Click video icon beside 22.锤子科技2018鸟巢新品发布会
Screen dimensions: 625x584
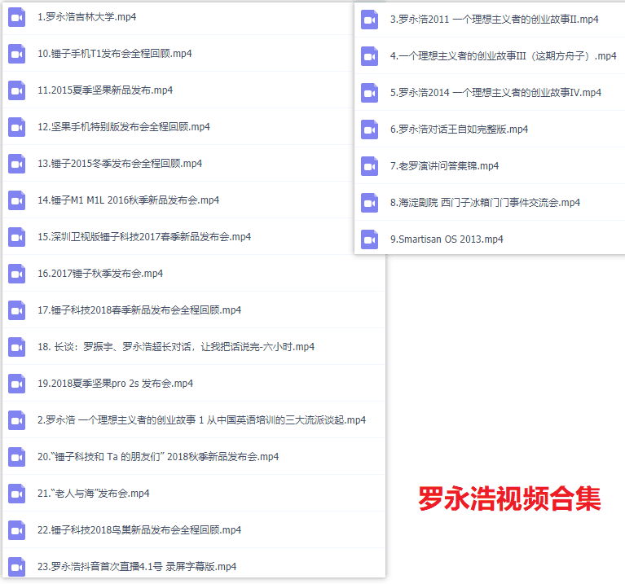point(17,530)
